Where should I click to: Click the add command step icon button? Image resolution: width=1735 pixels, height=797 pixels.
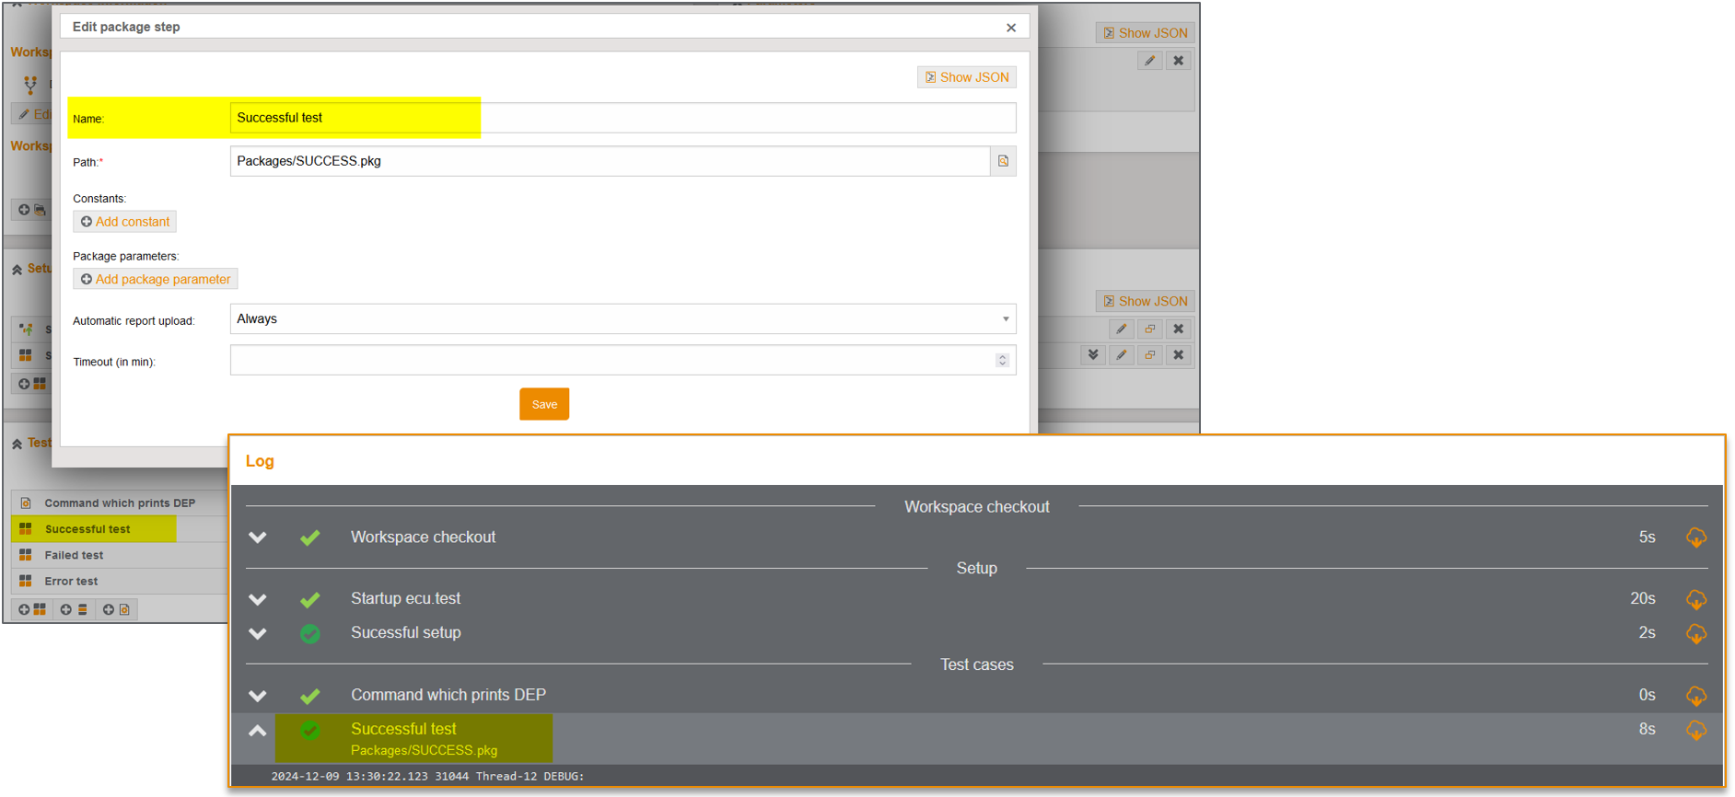pos(116,609)
